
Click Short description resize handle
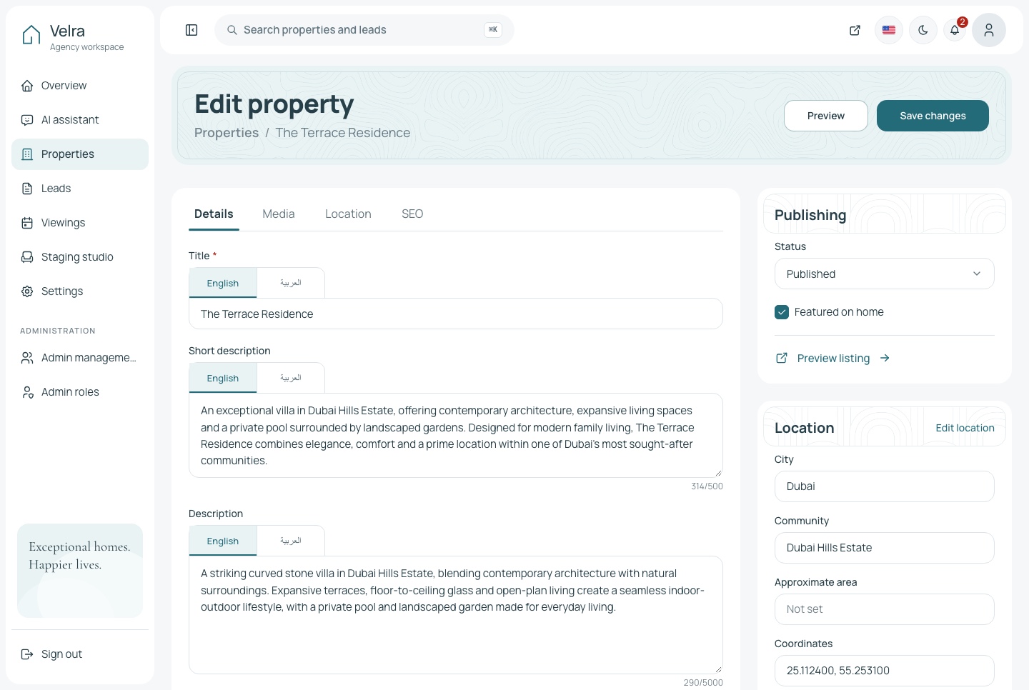pos(718,473)
